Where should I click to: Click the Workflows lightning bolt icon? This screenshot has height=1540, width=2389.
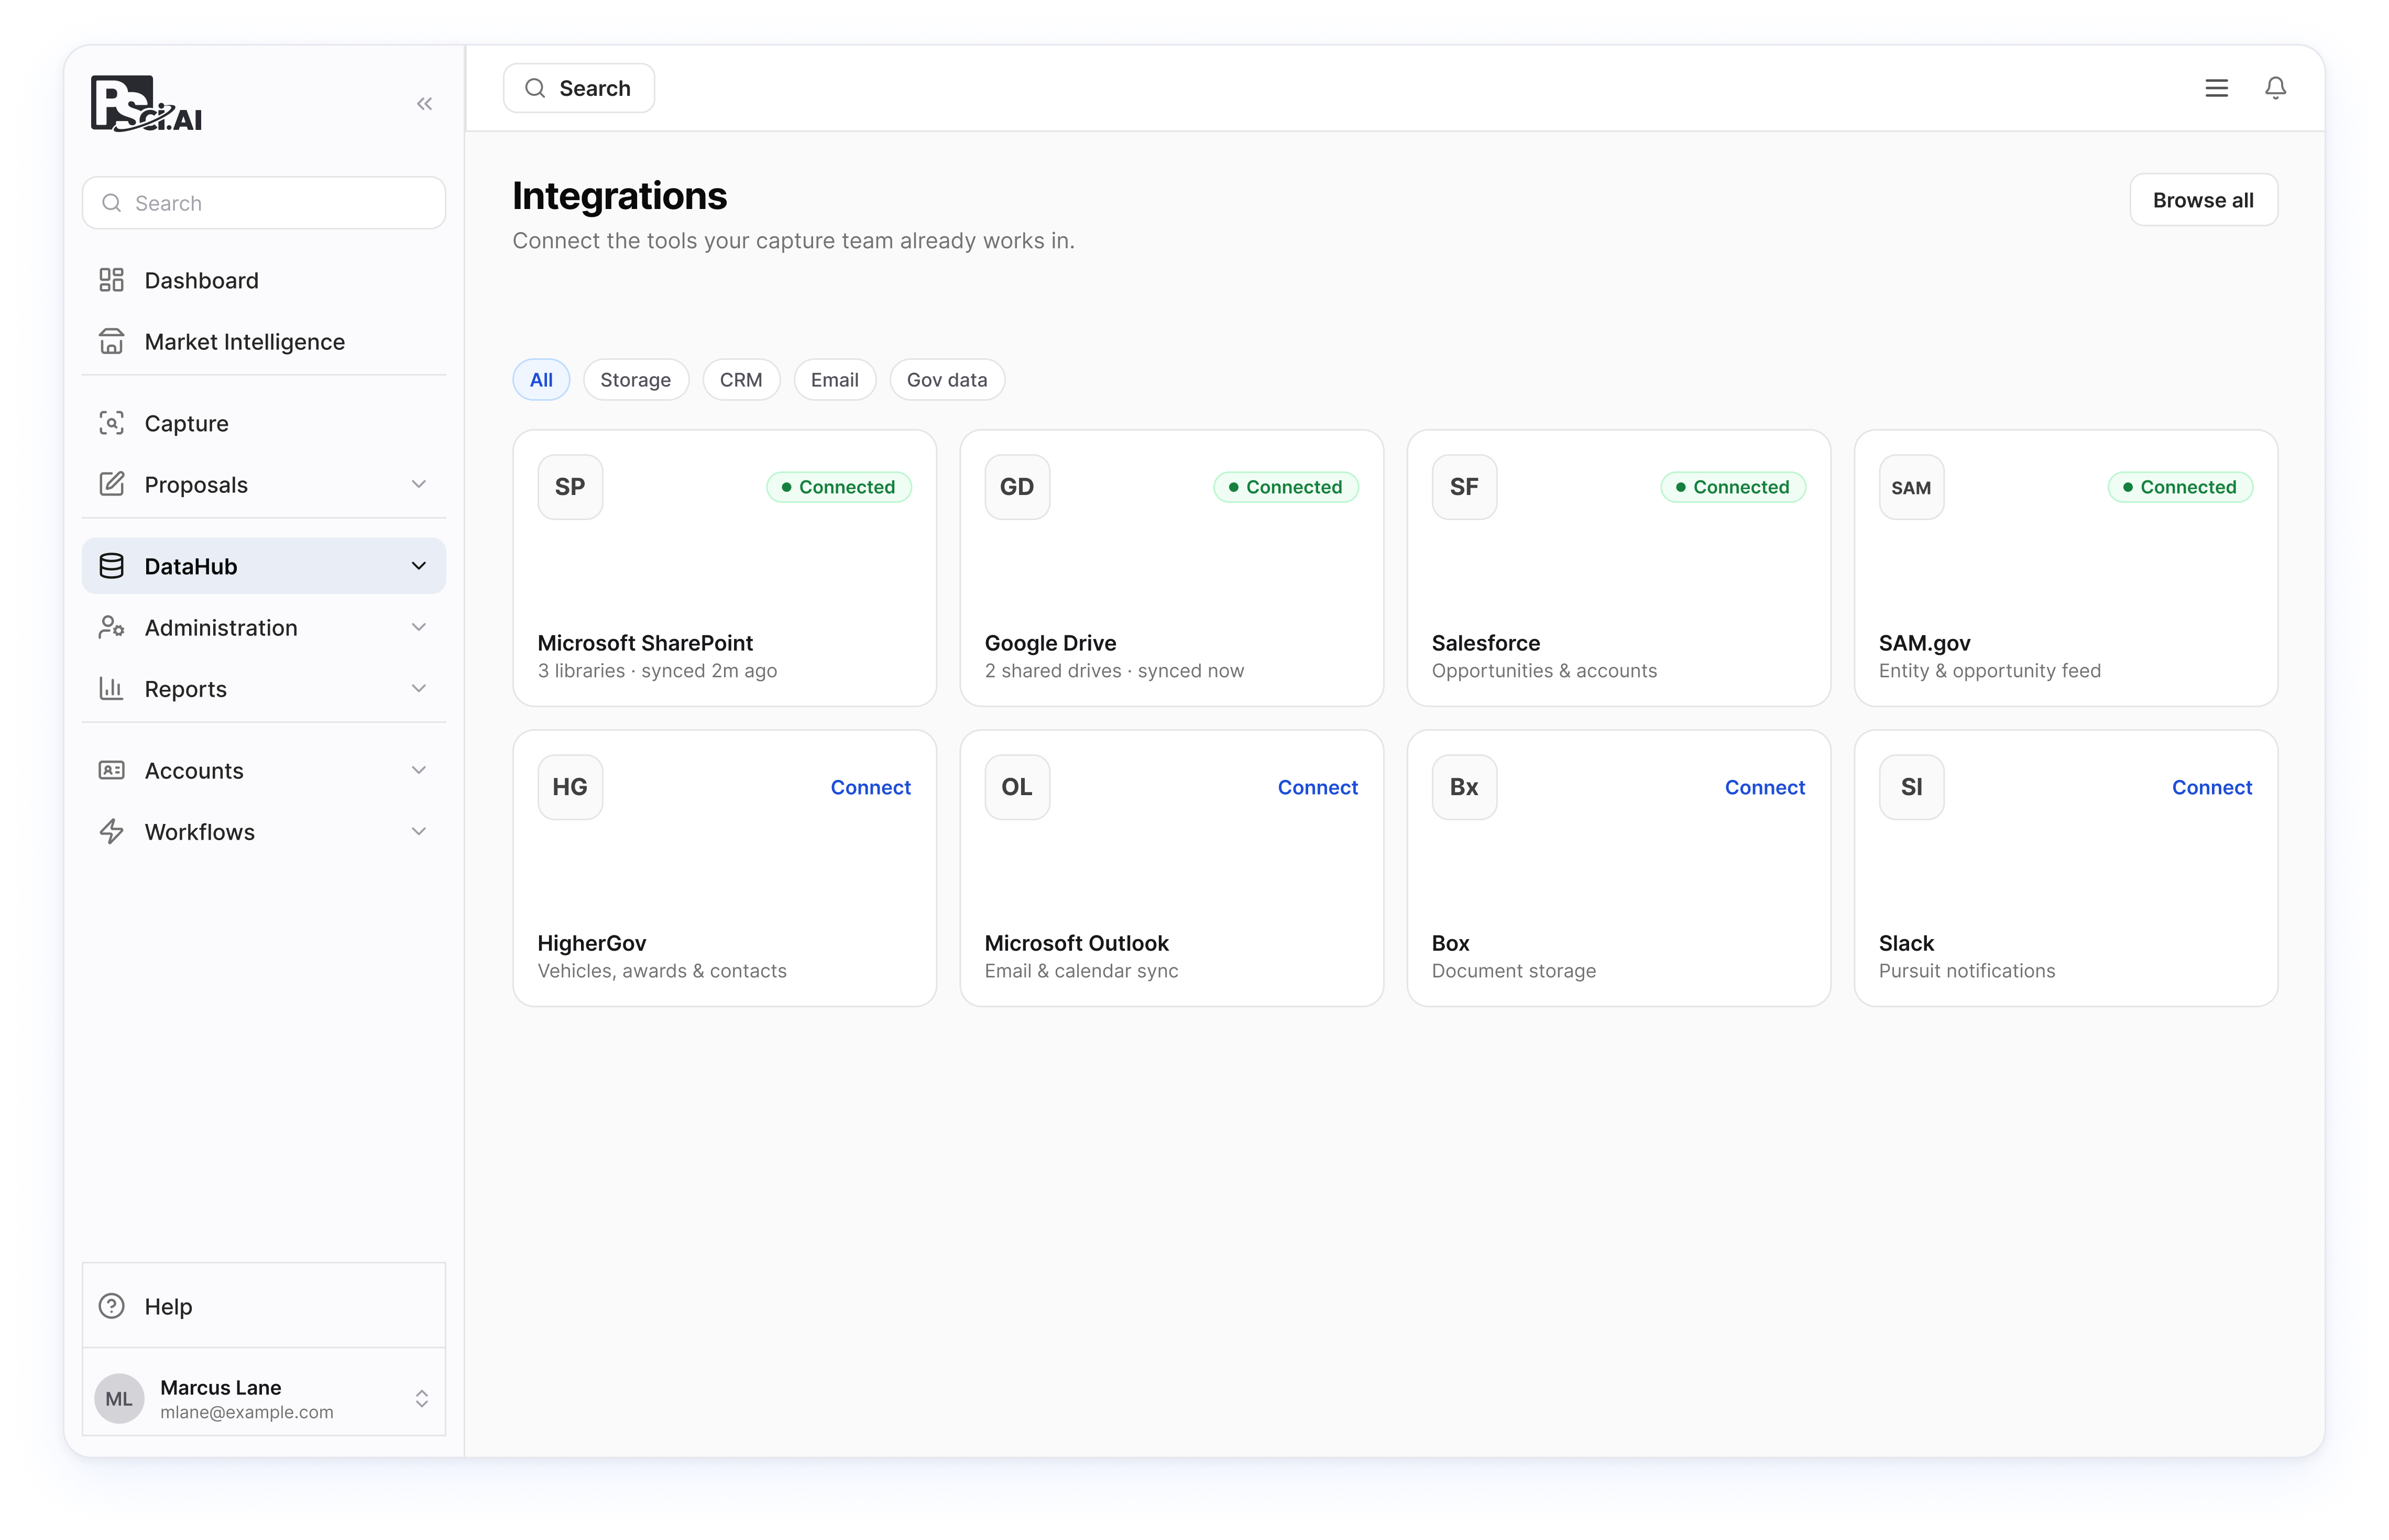click(x=111, y=831)
